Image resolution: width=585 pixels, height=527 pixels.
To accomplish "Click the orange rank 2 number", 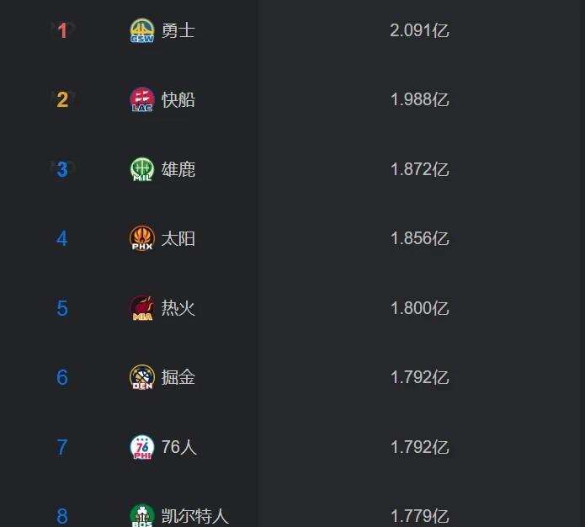I will pos(62,99).
